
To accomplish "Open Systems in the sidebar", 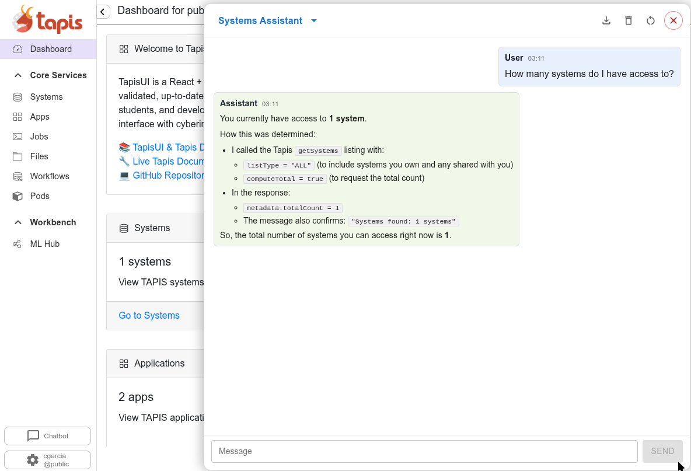I will coord(46,97).
